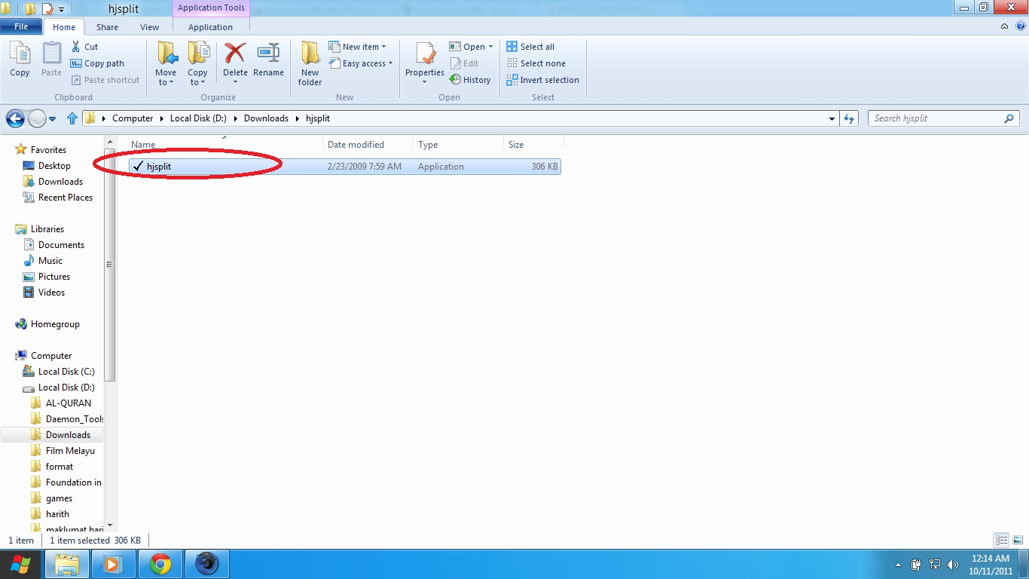
Task: Click navigation pane scrollbar down arrow
Action: point(110,525)
